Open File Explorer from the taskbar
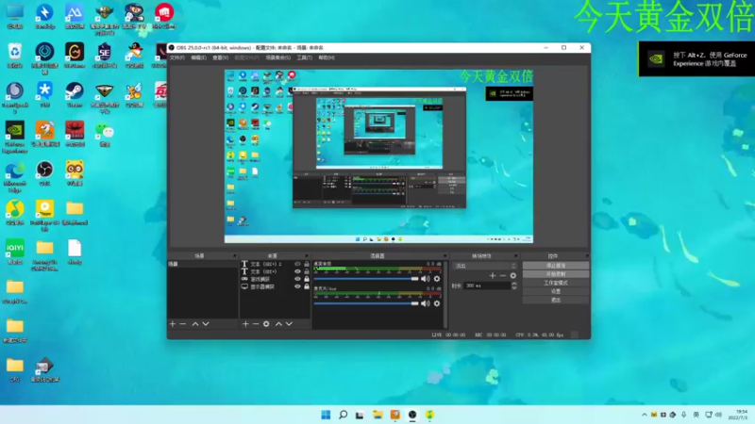This screenshot has height=424, width=755. coord(377,415)
